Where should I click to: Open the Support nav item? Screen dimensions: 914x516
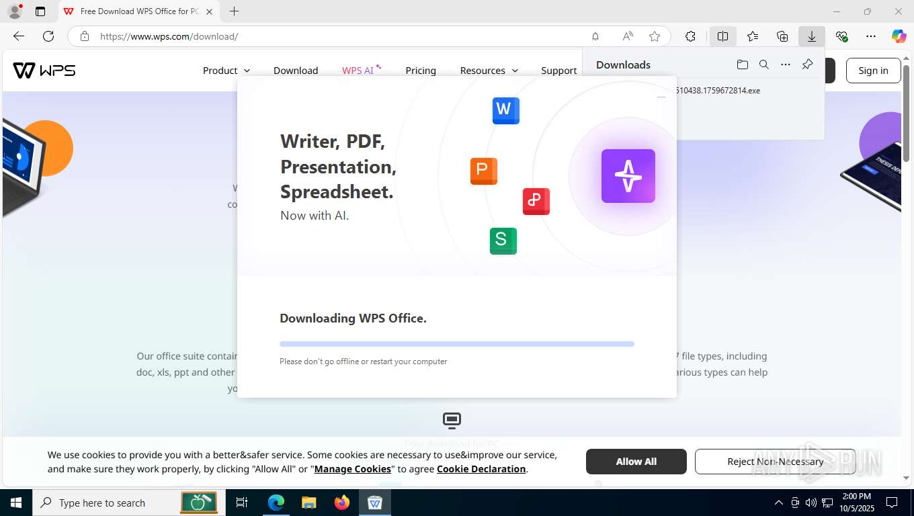coord(559,70)
